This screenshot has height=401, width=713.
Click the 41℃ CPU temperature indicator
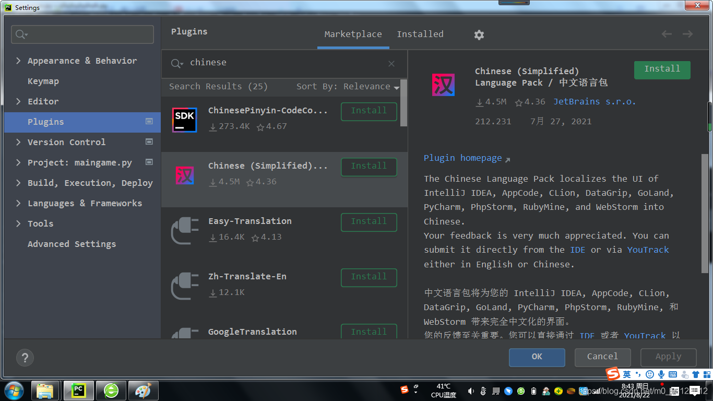tap(444, 391)
